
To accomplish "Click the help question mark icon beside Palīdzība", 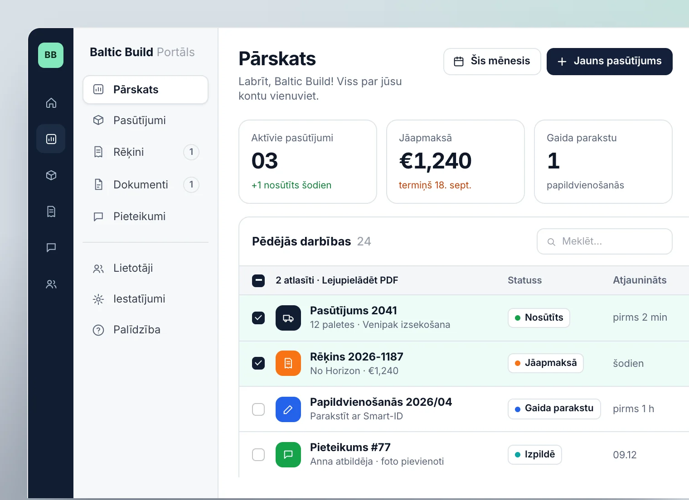I will point(98,330).
